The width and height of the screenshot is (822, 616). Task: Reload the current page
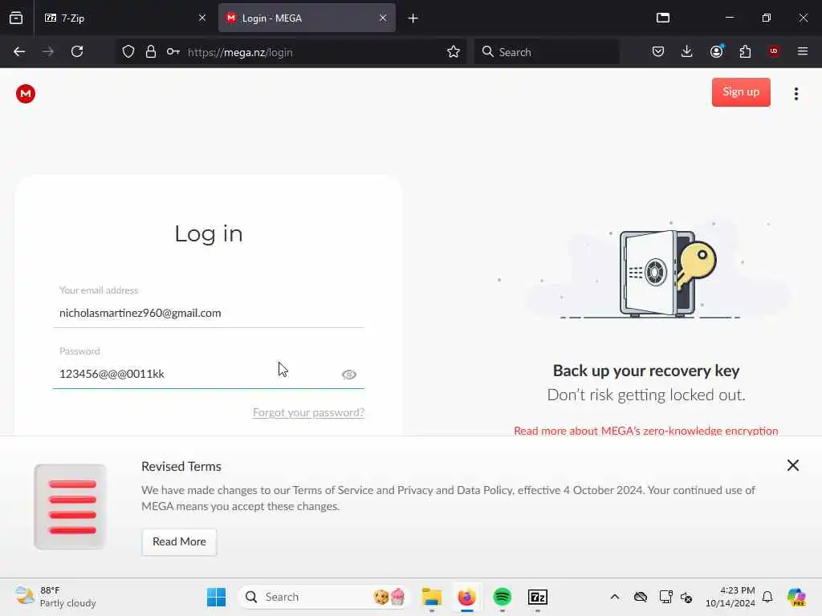coord(77,52)
